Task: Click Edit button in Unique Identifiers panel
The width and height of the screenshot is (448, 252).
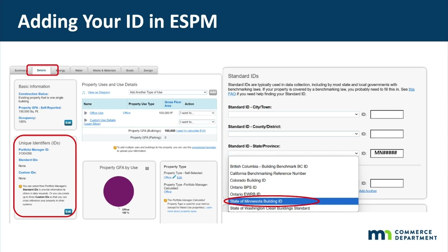Action: (x=68, y=211)
